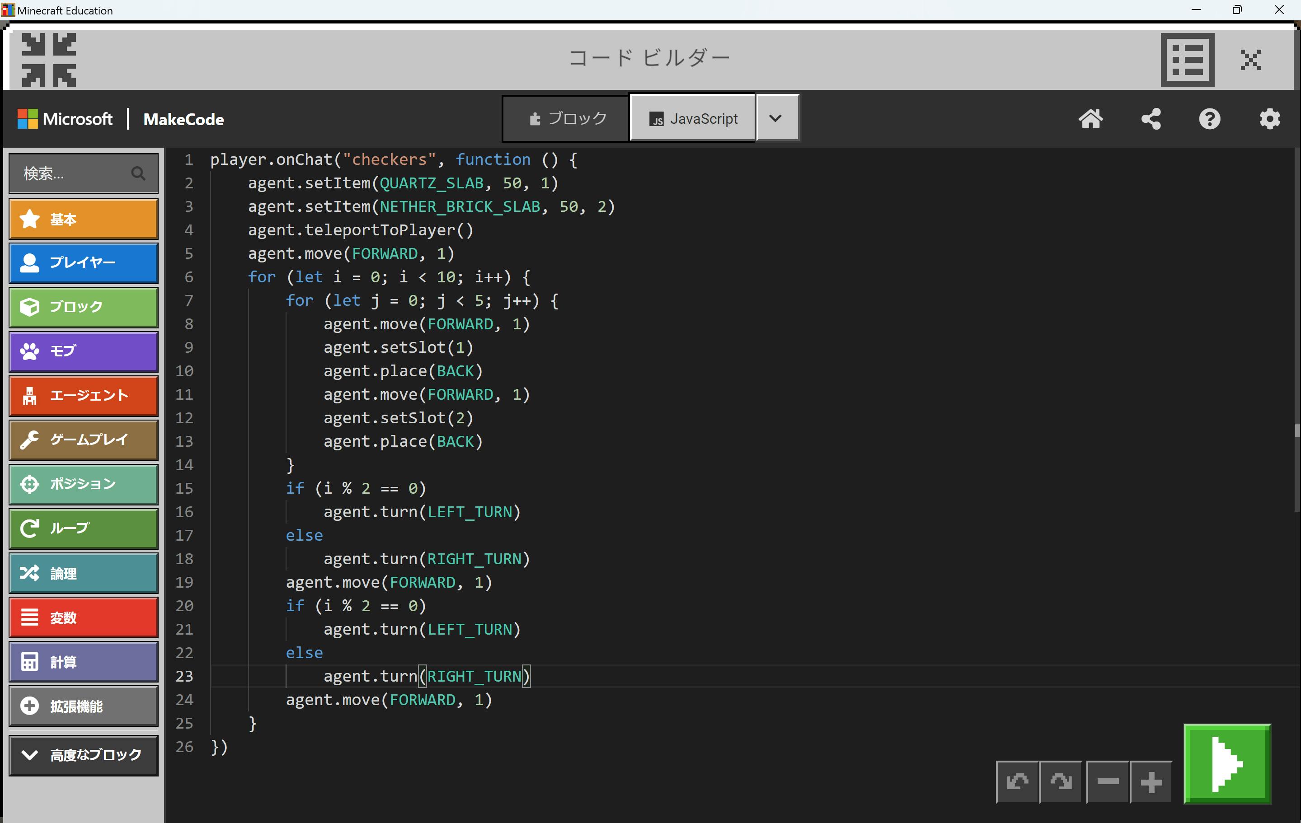Zoom in the editor with plus button

[1151, 781]
